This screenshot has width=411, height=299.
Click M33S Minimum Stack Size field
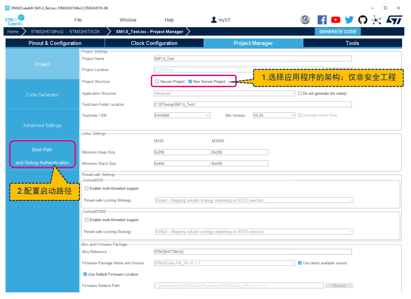coord(182,163)
